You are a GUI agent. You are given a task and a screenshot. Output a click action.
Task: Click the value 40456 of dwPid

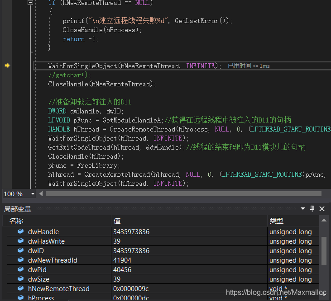(122, 270)
